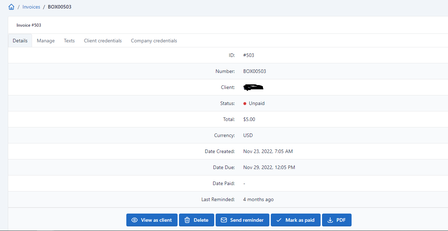
Task: Click the Invoice #503 header text
Action: tap(28, 25)
